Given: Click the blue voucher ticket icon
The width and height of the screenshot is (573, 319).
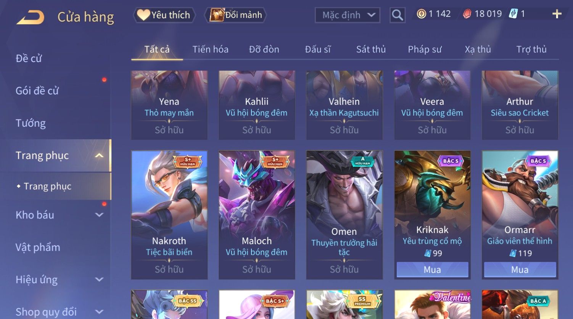Looking at the screenshot, I should [513, 14].
